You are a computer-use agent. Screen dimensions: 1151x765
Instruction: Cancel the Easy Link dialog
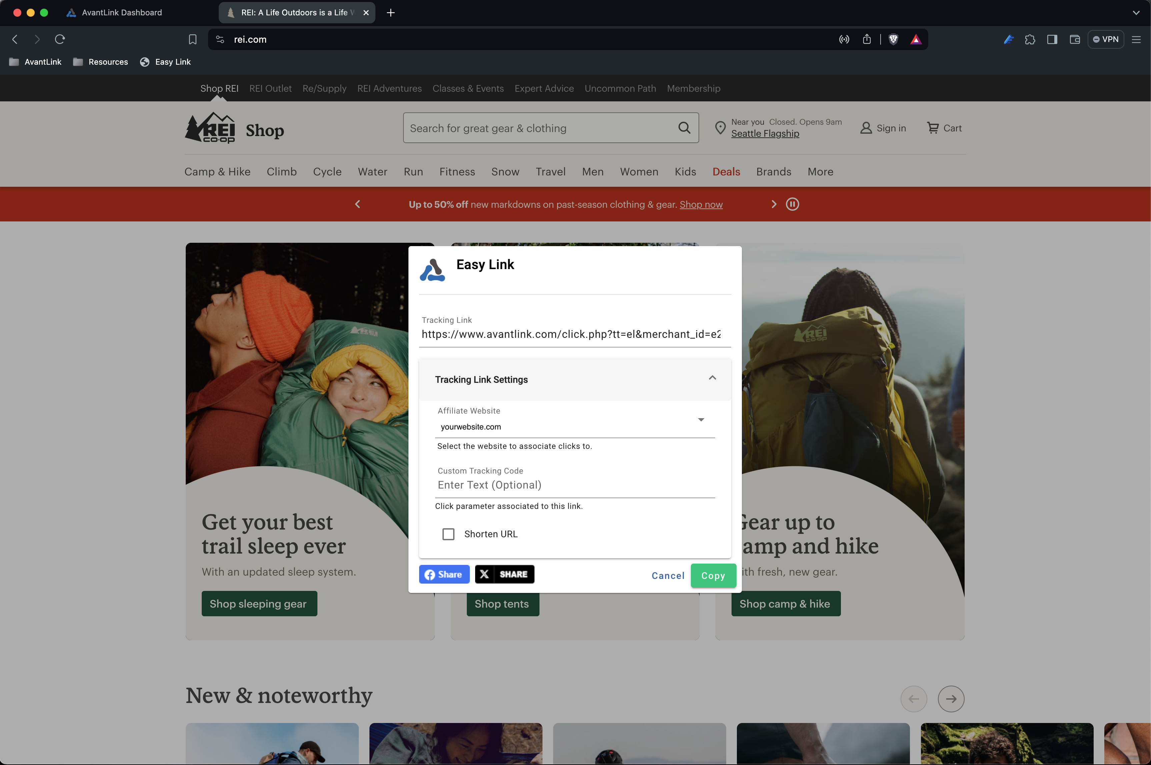click(668, 576)
